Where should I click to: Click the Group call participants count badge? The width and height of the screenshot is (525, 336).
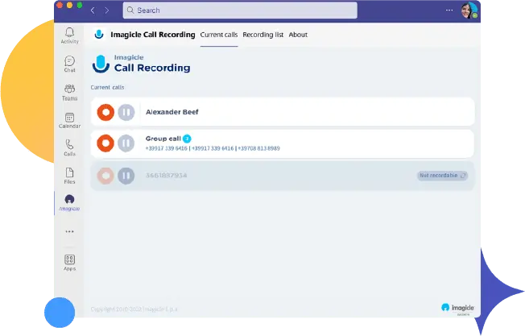pos(187,139)
